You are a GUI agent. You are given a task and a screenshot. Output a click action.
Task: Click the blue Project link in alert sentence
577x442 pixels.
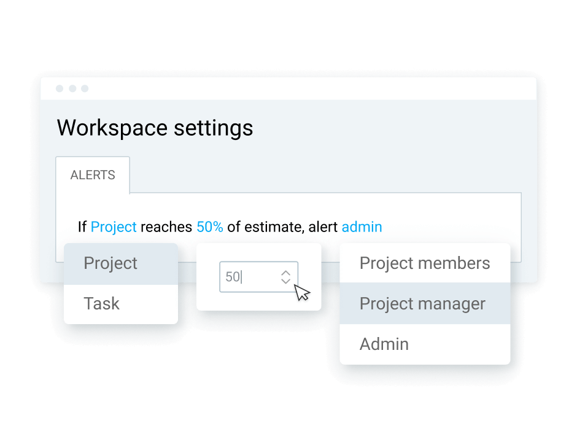(114, 227)
